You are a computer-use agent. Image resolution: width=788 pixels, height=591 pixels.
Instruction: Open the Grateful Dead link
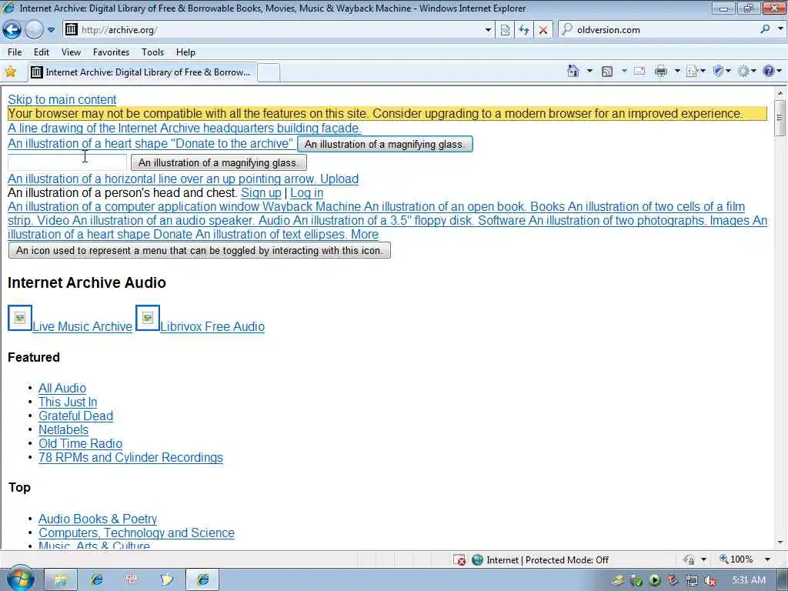76,416
